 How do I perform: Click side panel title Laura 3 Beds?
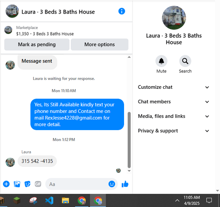174,39
